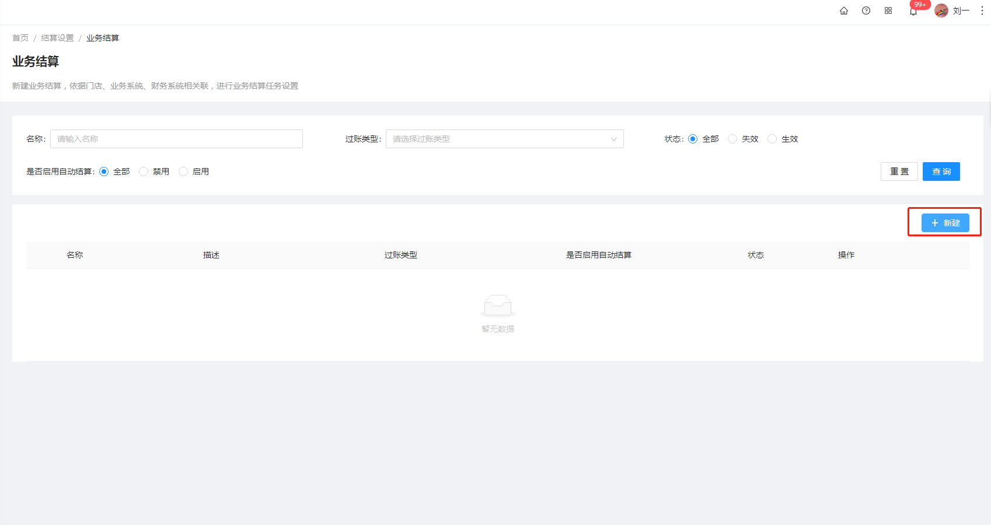Click the 名称 column header
This screenshot has height=525, width=991.
point(75,255)
